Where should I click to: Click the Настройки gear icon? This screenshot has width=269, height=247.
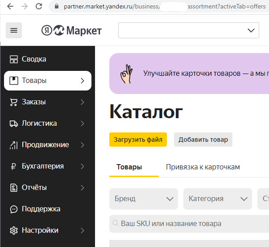14,231
